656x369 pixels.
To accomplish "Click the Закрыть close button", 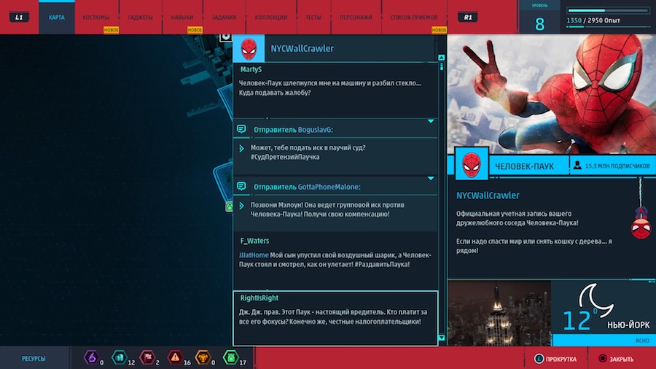I will pos(616,359).
